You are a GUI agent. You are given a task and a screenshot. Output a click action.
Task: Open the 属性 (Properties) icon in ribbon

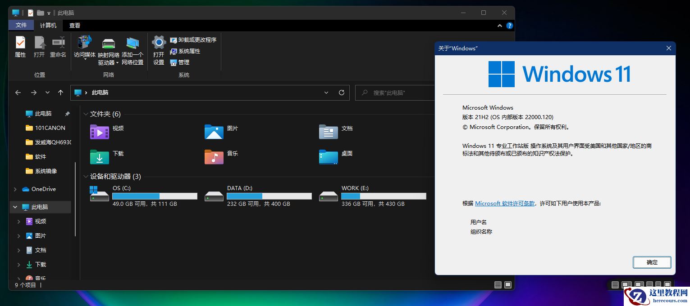pos(20,46)
